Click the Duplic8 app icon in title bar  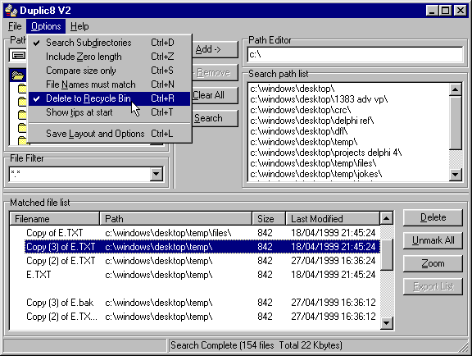11,11
